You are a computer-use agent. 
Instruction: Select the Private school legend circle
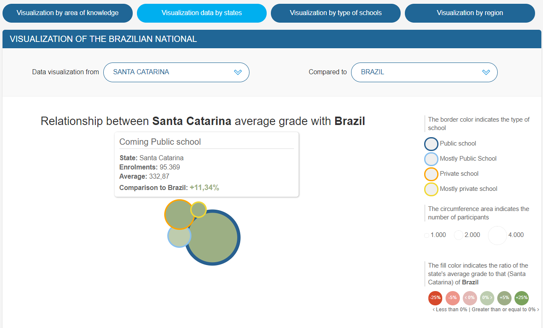click(x=431, y=174)
